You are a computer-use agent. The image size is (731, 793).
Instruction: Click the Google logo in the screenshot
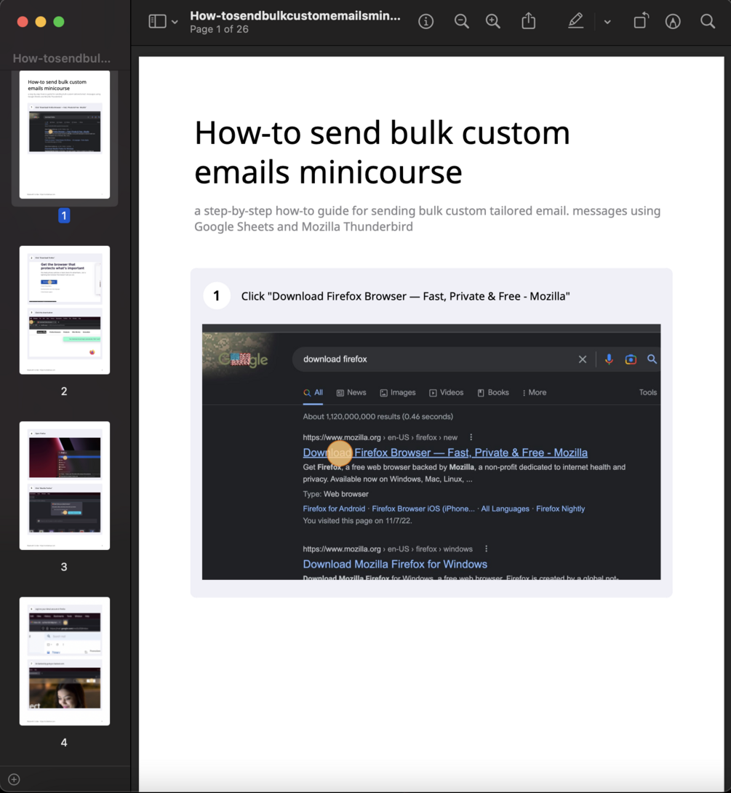tap(243, 359)
